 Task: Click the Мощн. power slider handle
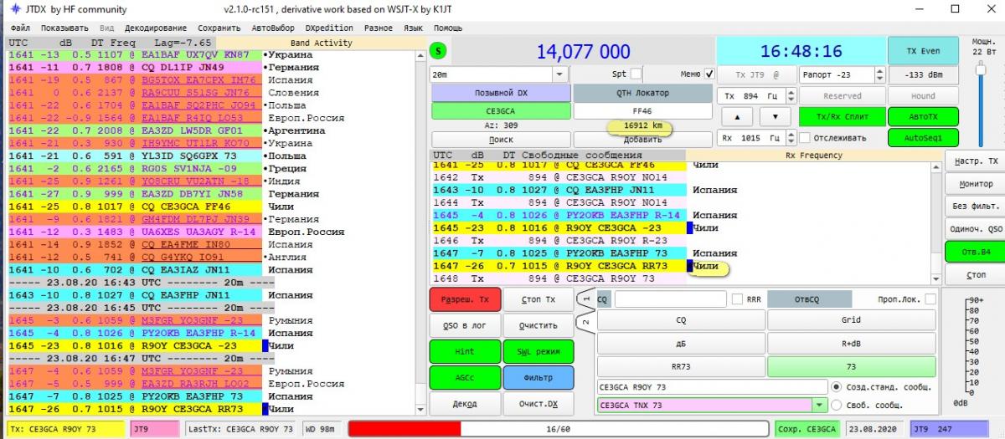977,70
